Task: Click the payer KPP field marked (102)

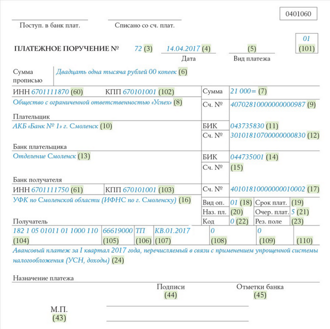Action: 140,92
